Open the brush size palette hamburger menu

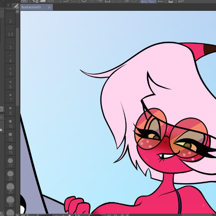pos(8,5)
